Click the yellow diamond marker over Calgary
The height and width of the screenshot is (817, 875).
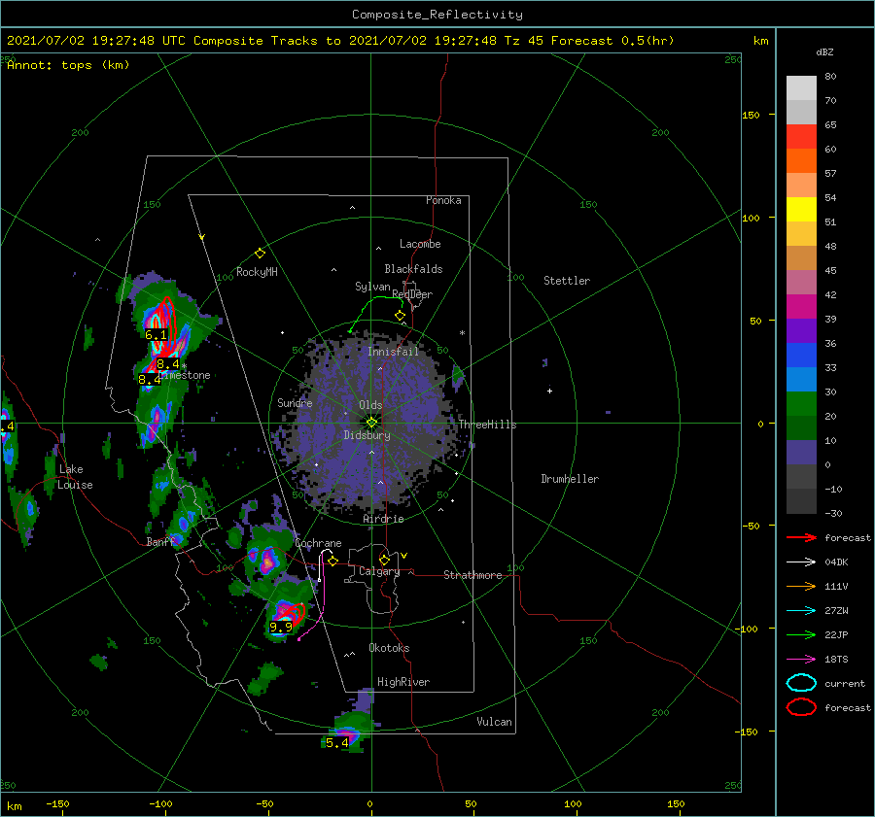tap(384, 560)
